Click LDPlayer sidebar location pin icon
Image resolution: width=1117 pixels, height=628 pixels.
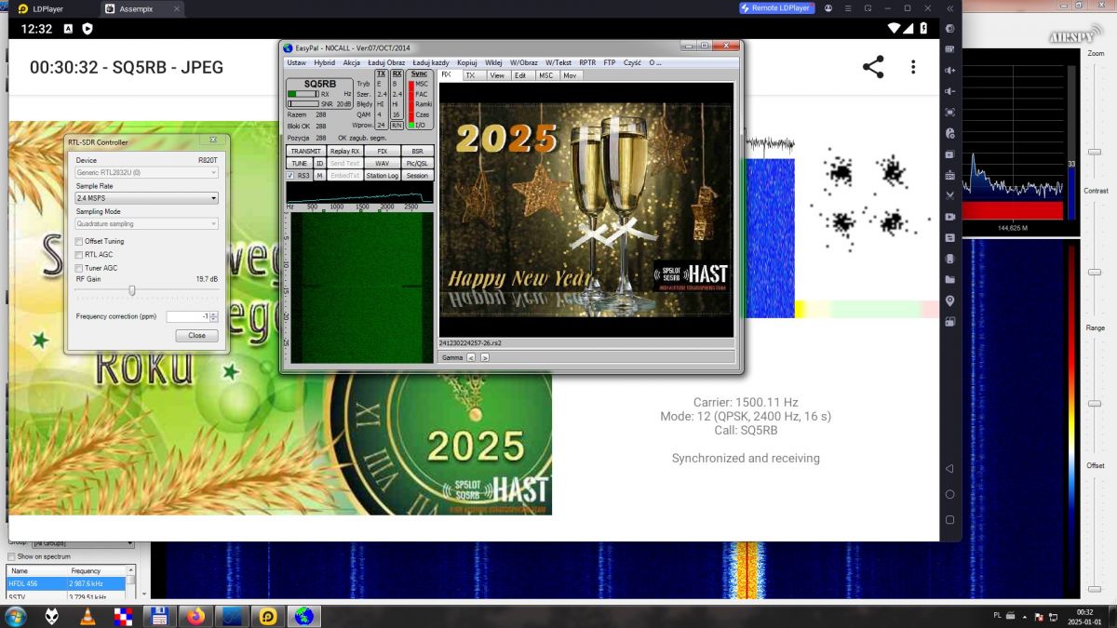(949, 301)
